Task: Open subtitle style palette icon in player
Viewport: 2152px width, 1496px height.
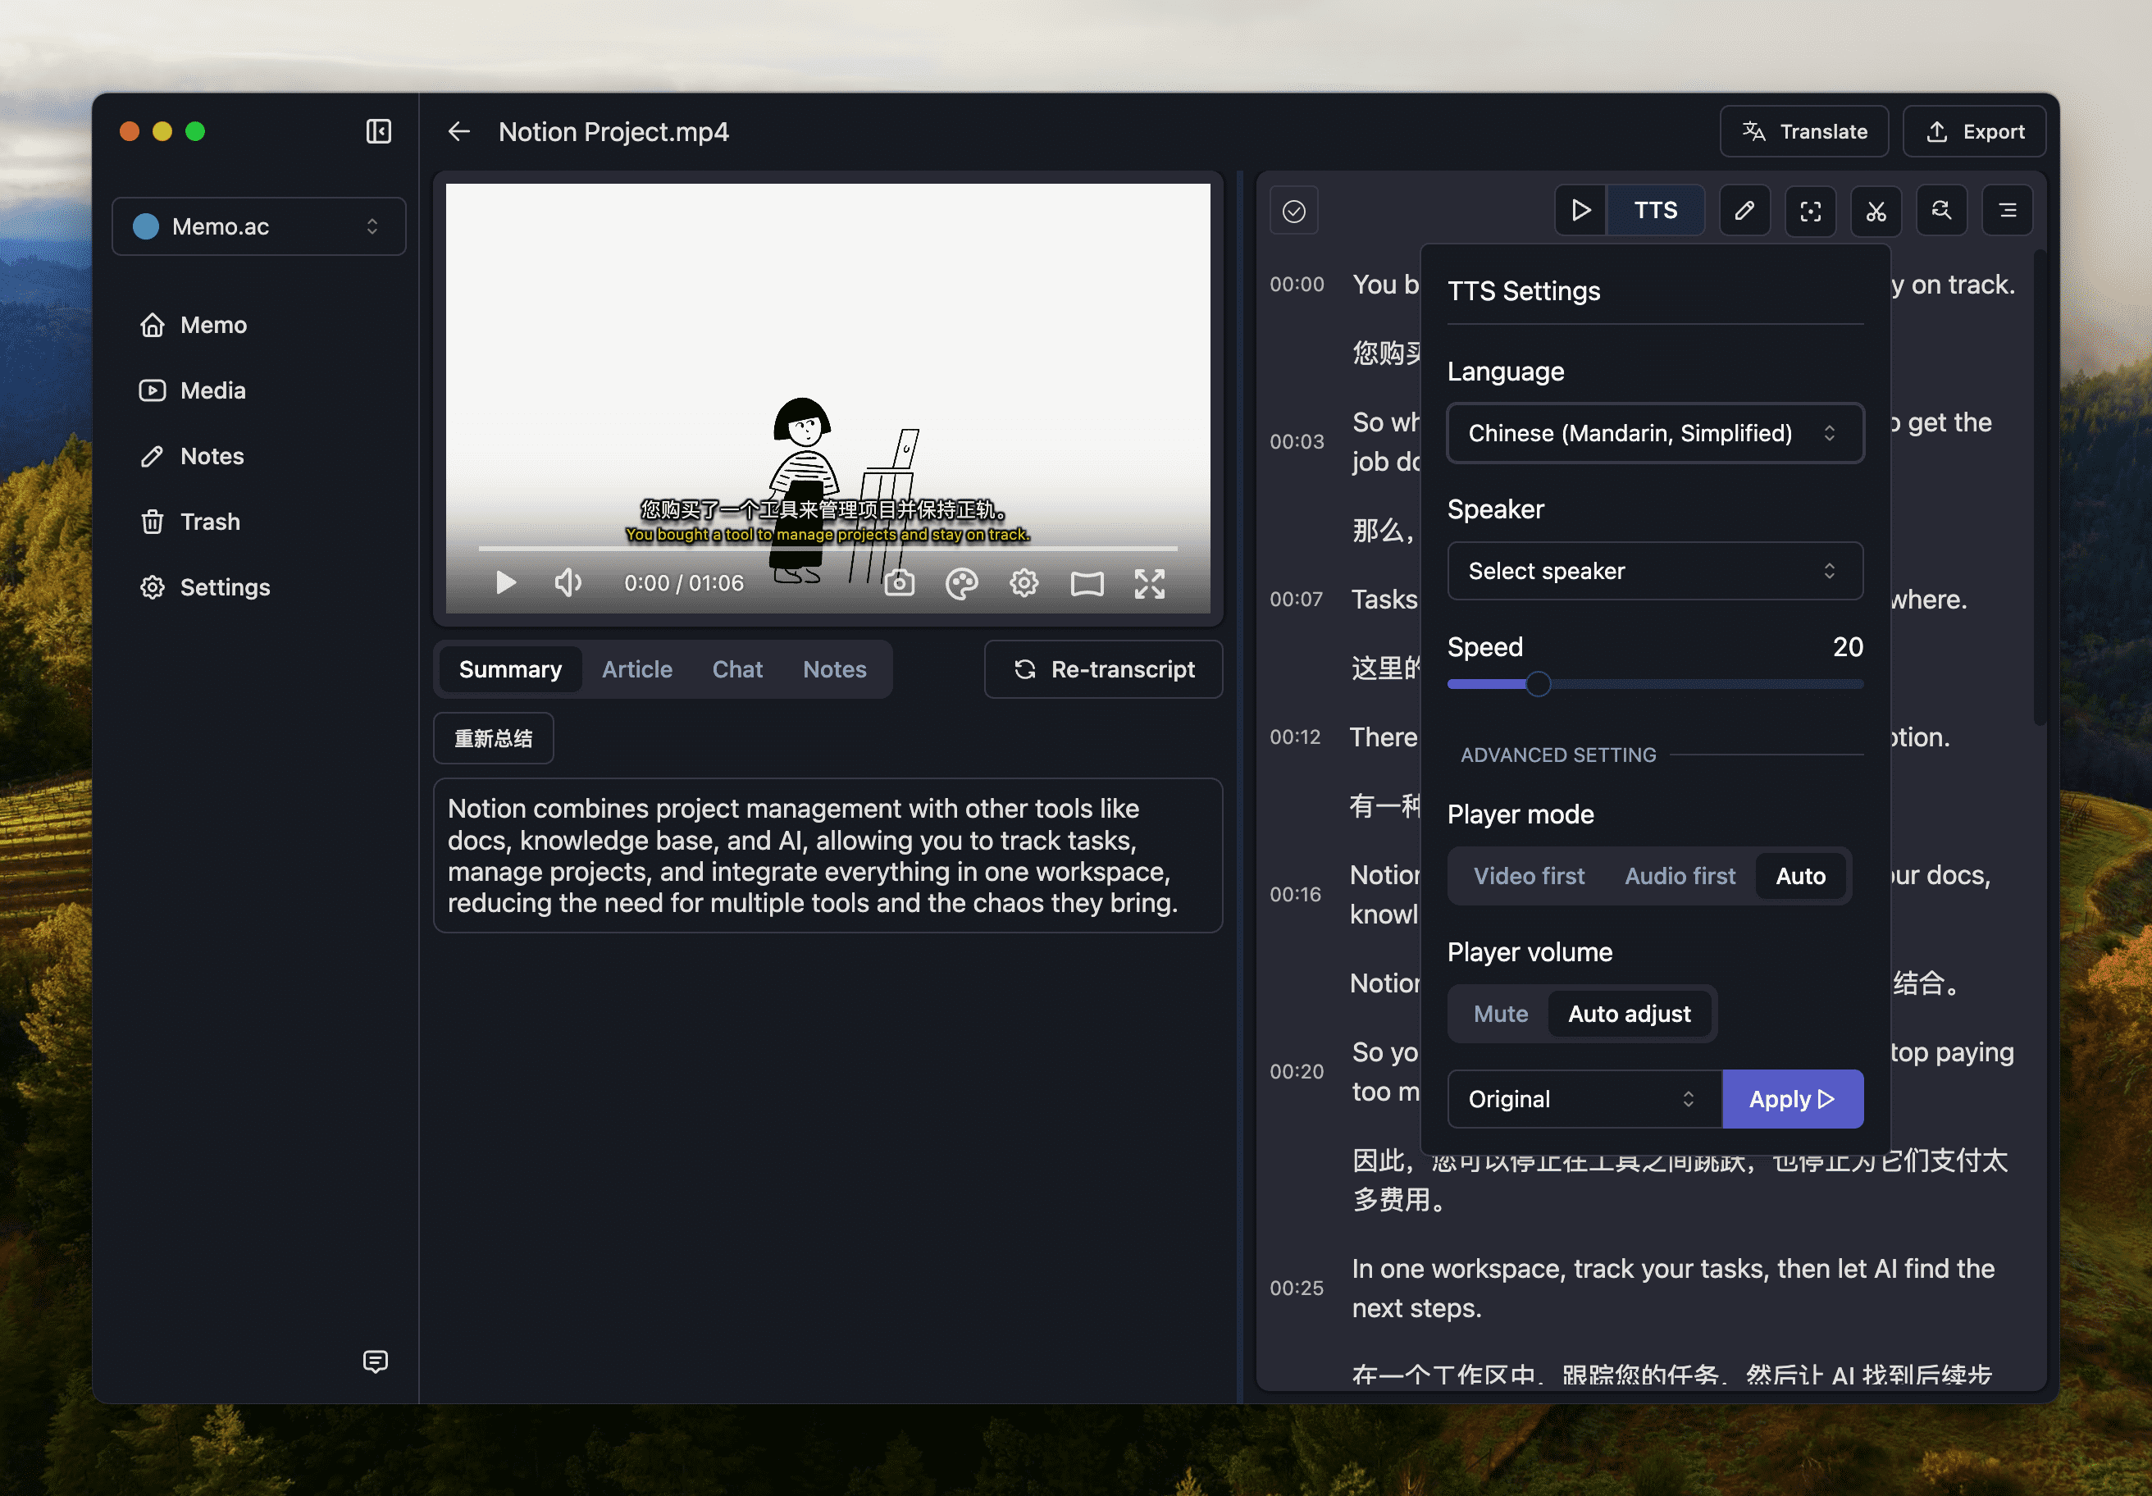Action: 962,583
